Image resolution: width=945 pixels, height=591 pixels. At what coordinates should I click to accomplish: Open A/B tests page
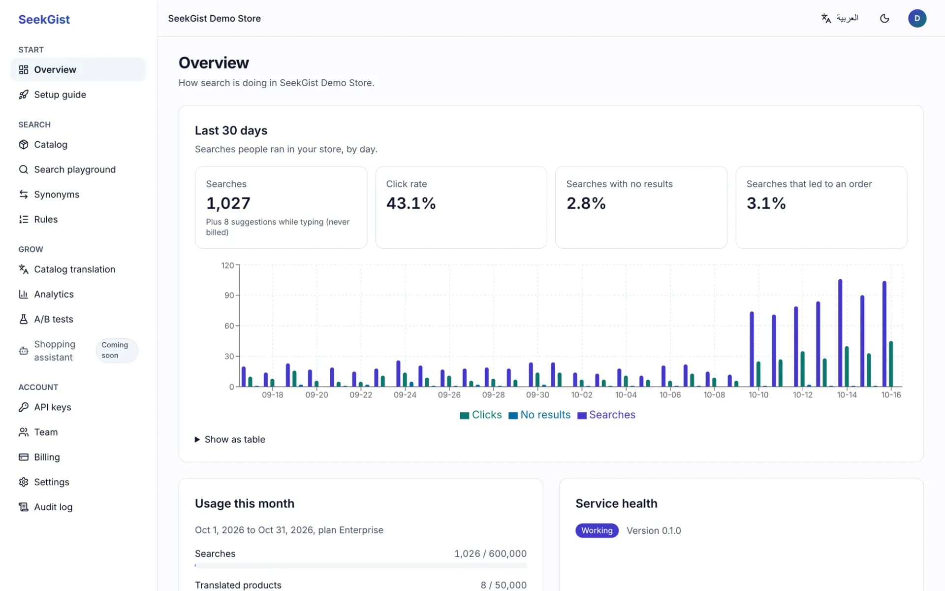[78, 319]
